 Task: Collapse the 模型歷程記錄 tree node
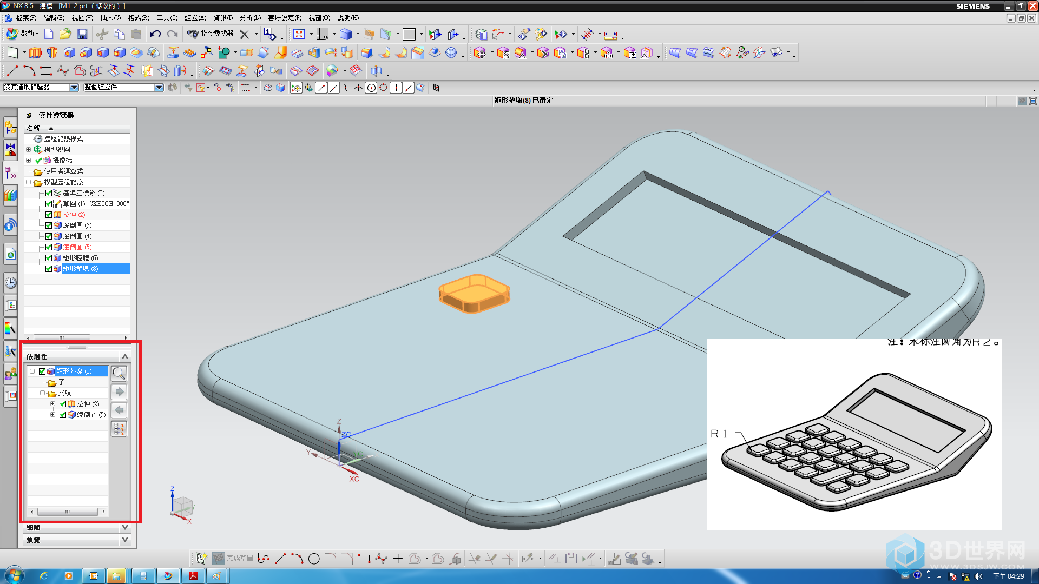pos(29,182)
